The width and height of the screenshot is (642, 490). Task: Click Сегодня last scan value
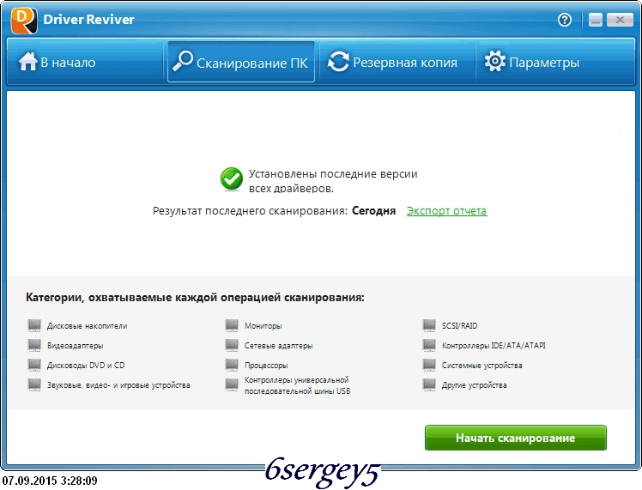click(374, 211)
